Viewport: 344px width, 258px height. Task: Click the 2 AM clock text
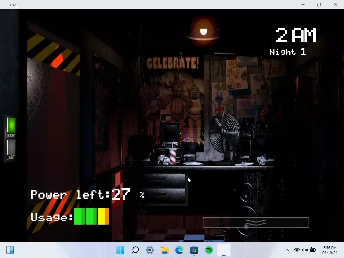(x=296, y=35)
